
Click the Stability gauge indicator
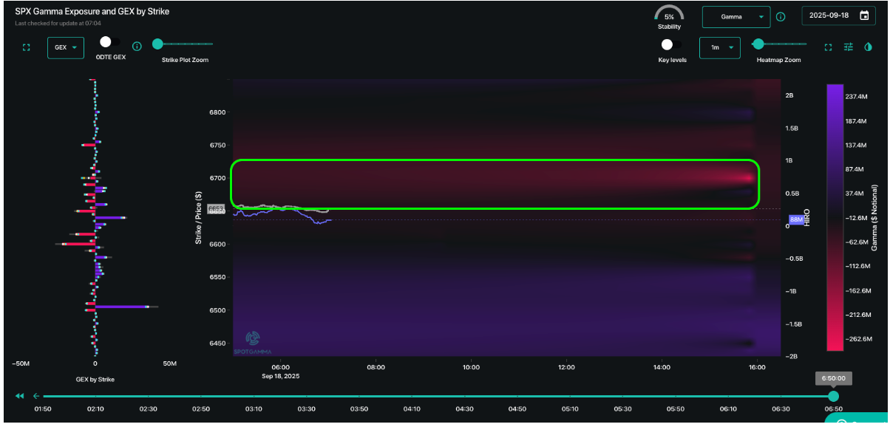[669, 16]
